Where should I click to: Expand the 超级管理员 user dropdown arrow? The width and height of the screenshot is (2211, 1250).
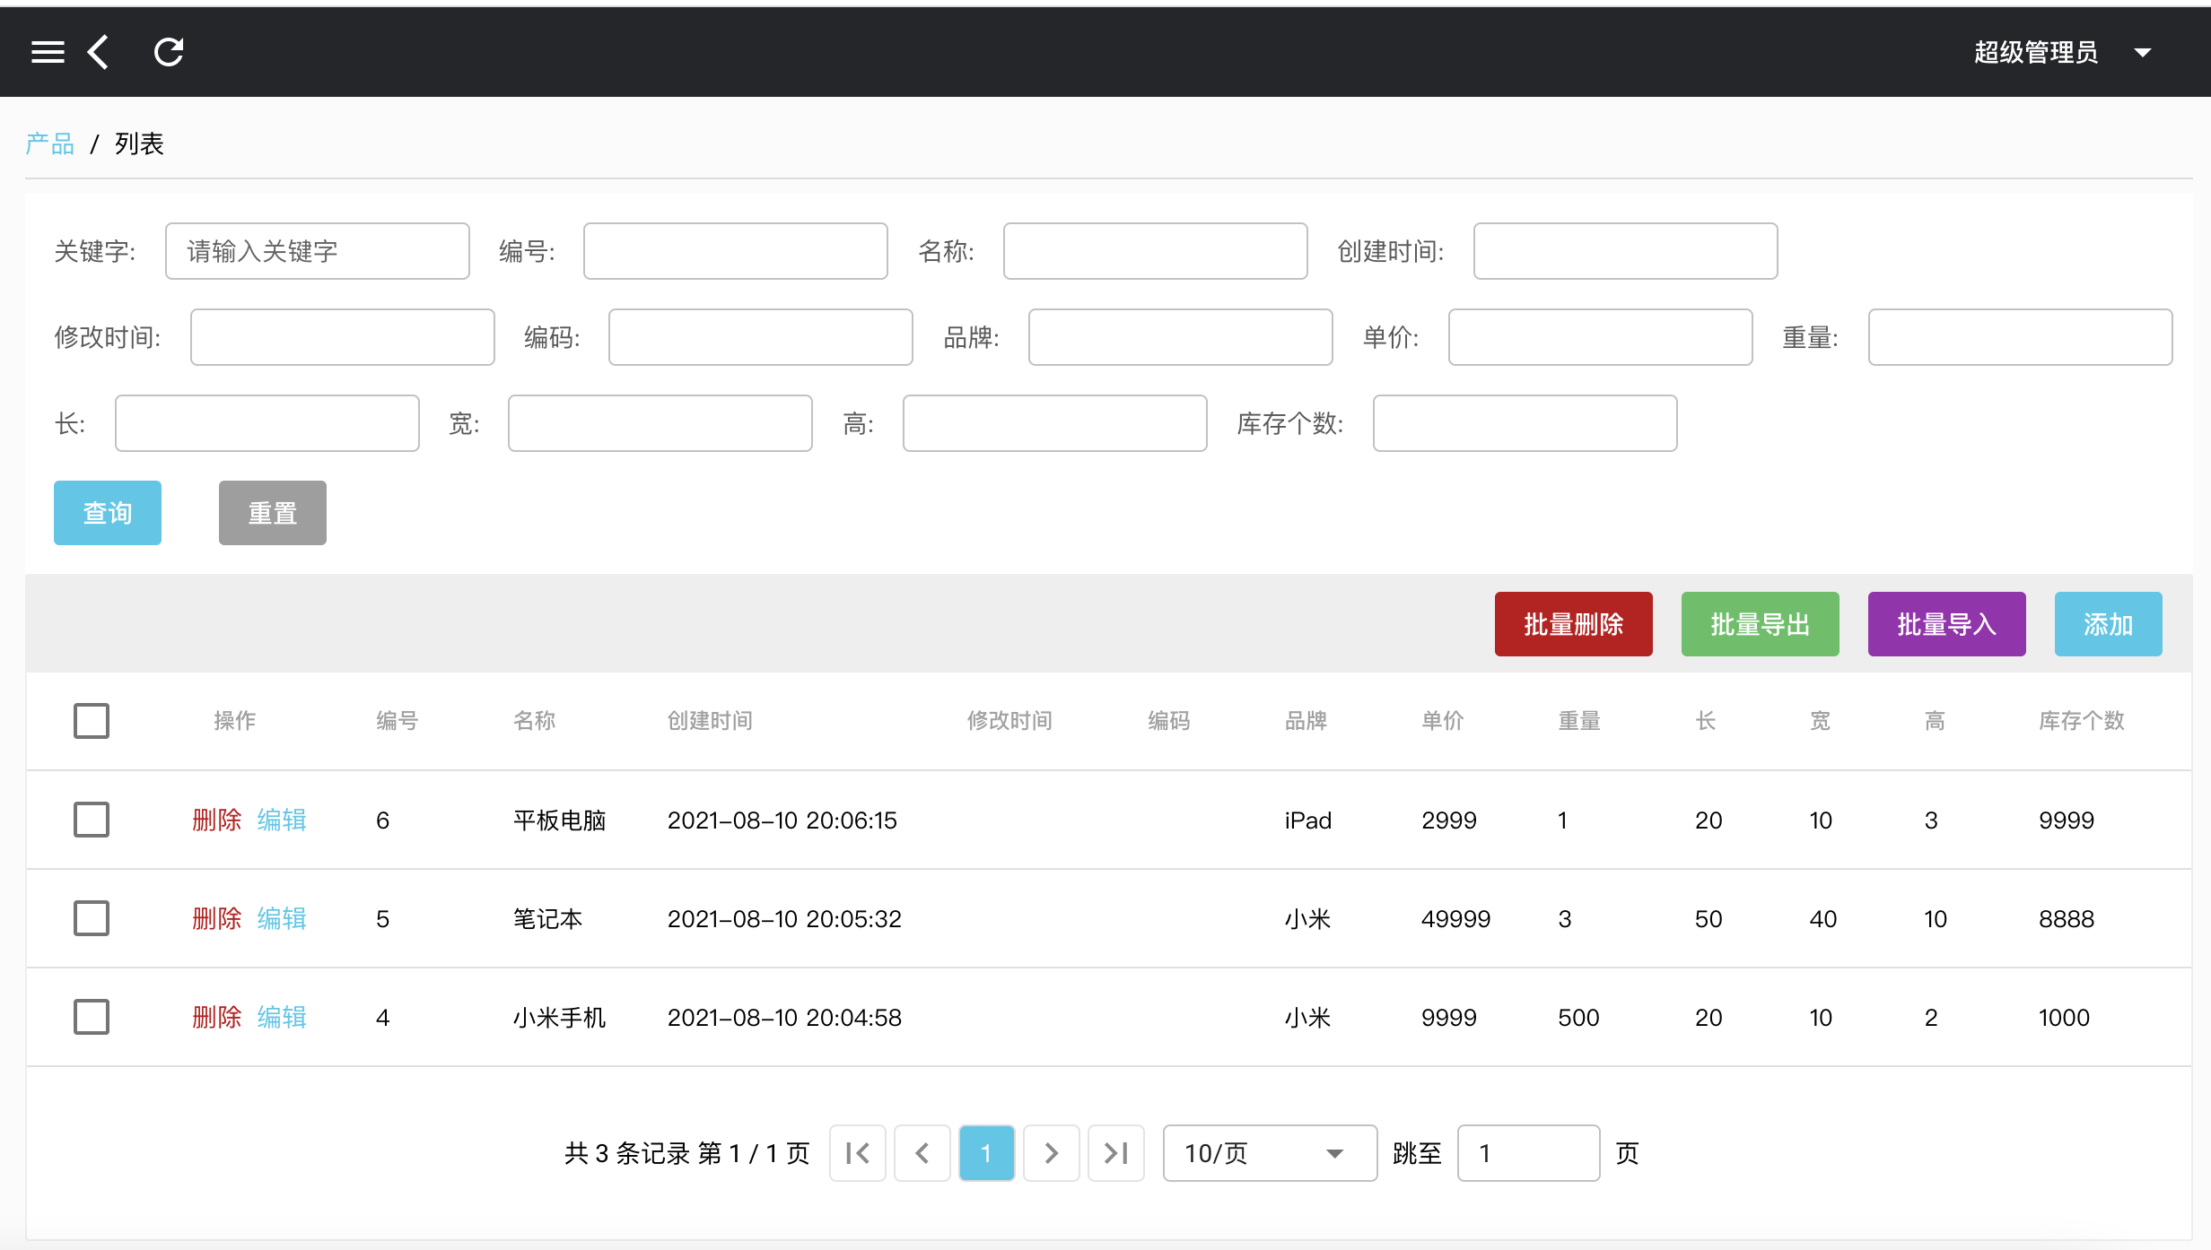tap(2143, 53)
